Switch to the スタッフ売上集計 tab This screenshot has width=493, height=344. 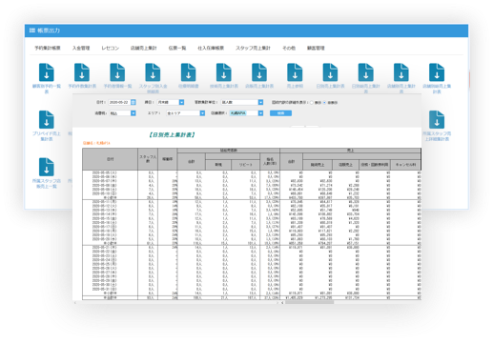coord(253,48)
